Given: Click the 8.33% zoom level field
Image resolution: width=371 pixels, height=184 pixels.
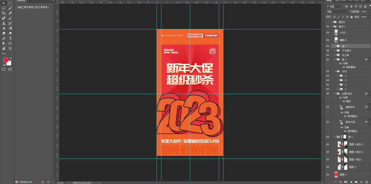Looking at the screenshot, I should click(x=60, y=183).
